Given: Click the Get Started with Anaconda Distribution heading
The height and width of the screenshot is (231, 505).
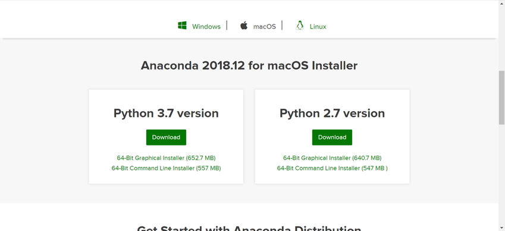Looking at the screenshot, I should pyautogui.click(x=249, y=228).
